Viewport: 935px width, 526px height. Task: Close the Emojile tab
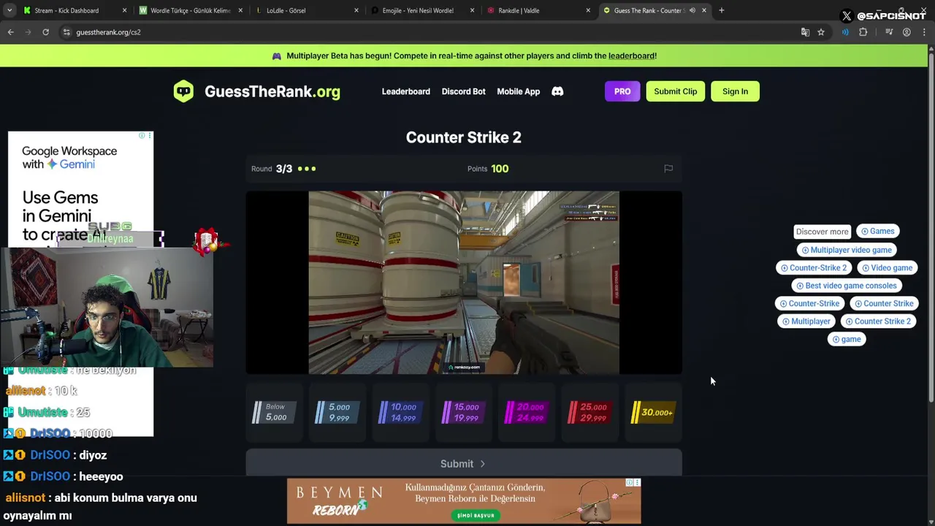coord(473,10)
